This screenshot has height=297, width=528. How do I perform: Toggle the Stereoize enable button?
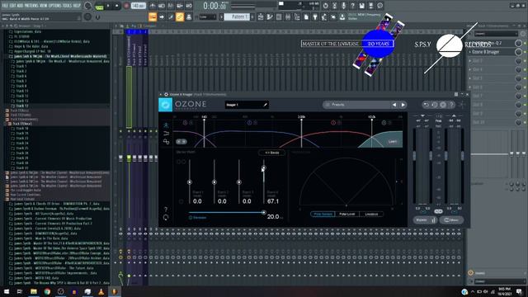click(191, 218)
